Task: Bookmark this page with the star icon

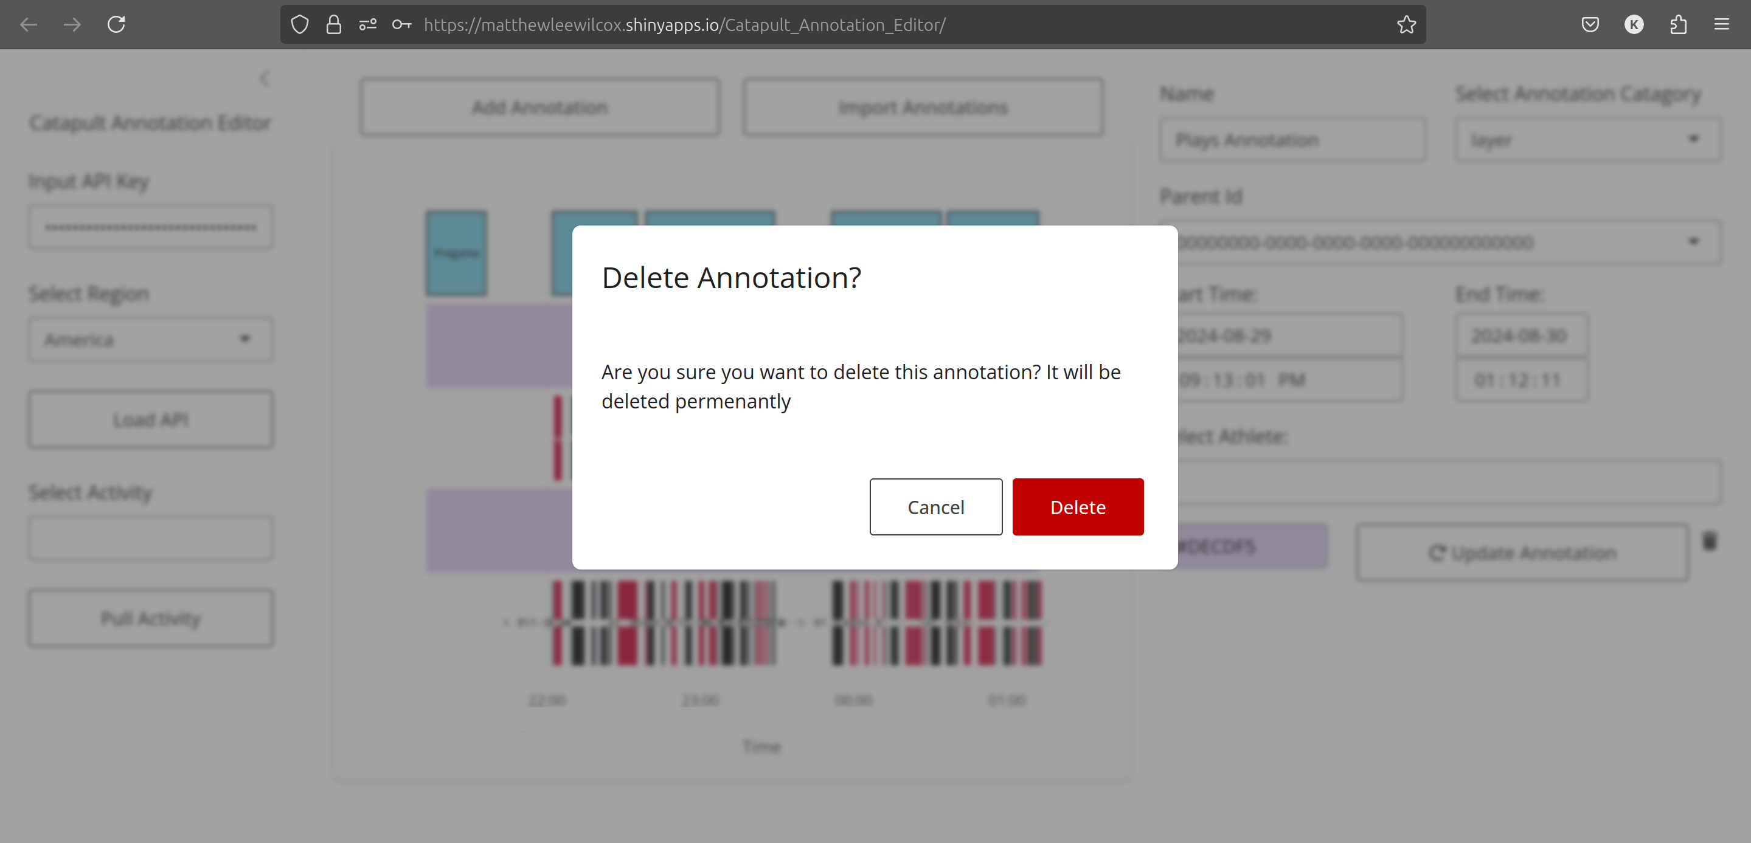Action: pos(1407,24)
